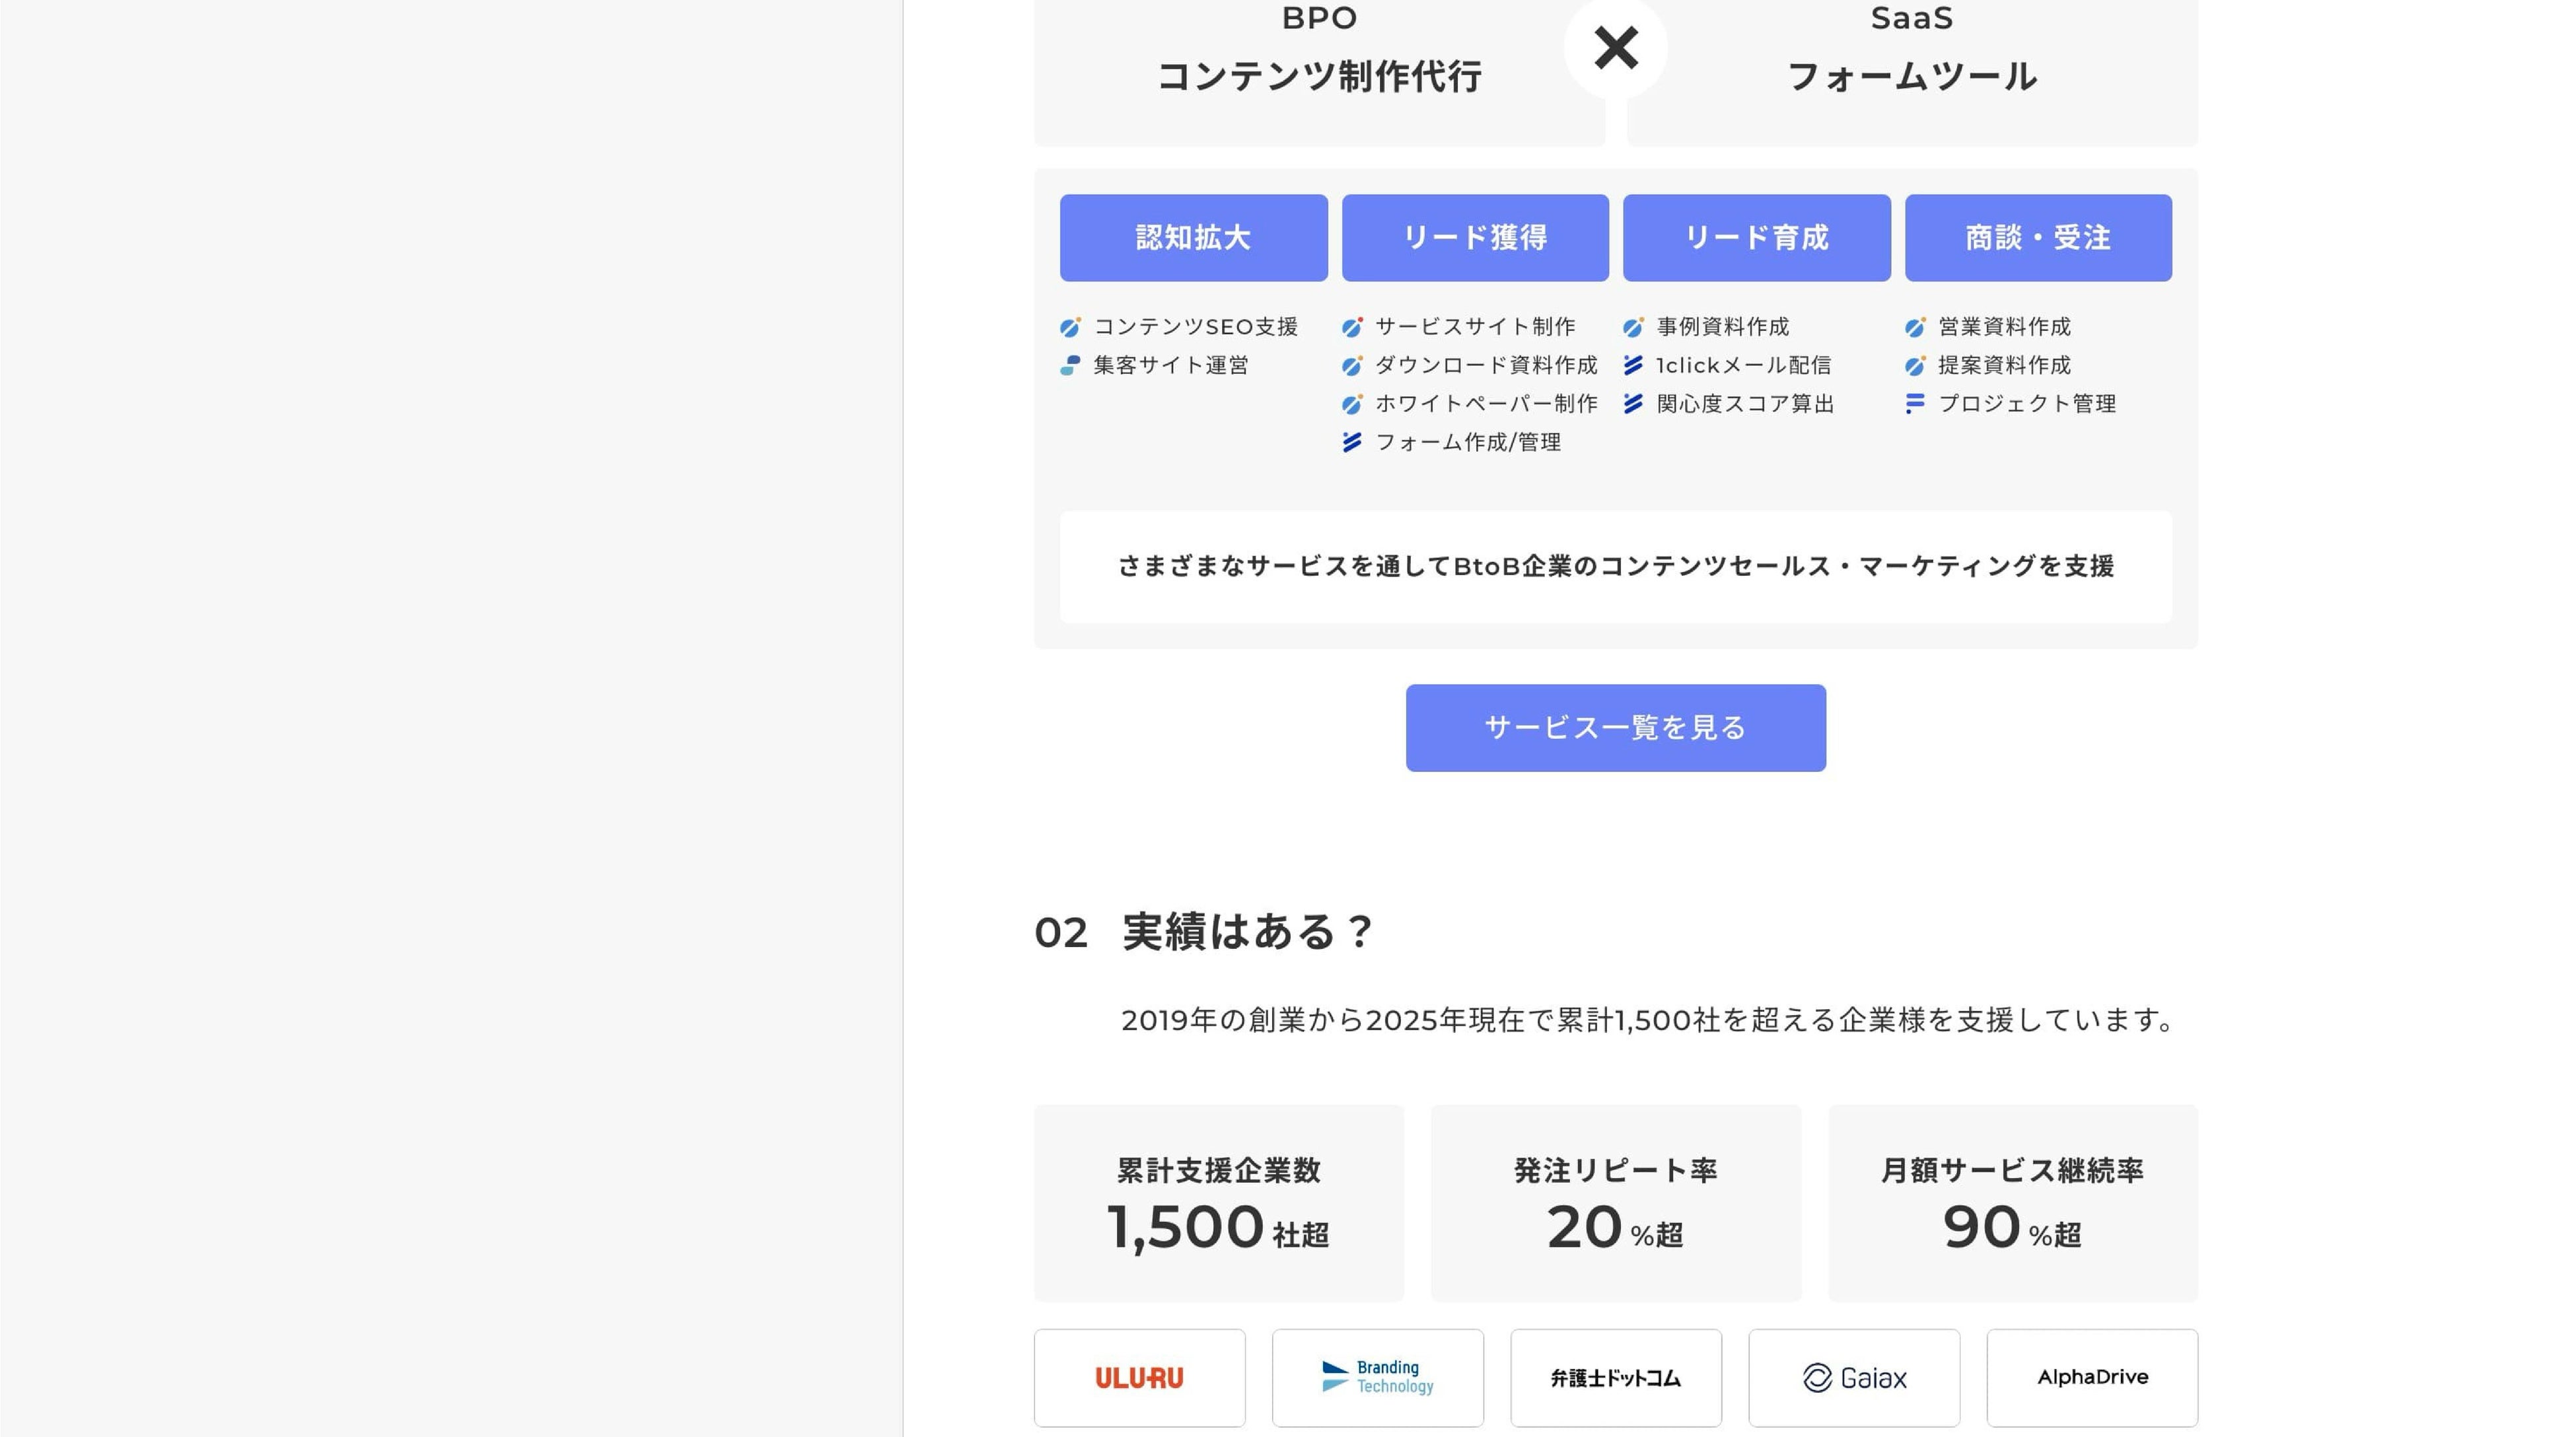The height and width of the screenshot is (1437, 2576).
Task: Click the icon next to ホワイトペーパー制作
Action: [x=1352, y=404]
